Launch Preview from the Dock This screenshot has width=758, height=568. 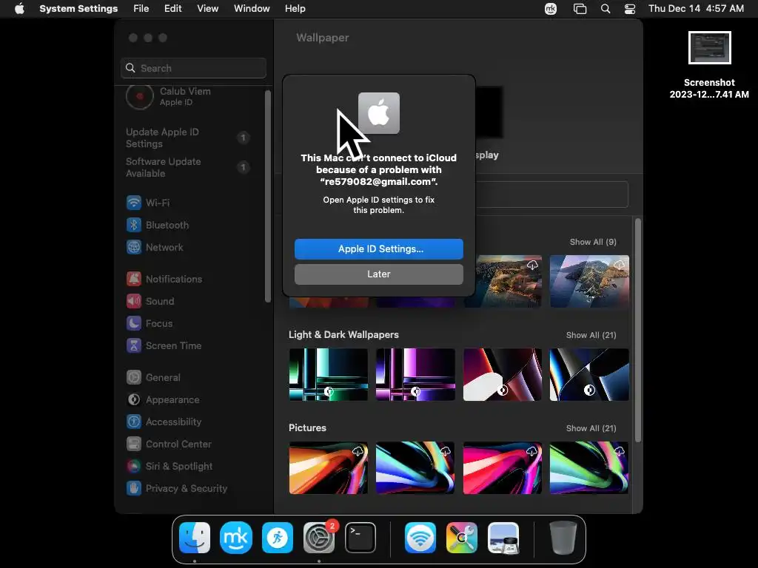pos(503,538)
